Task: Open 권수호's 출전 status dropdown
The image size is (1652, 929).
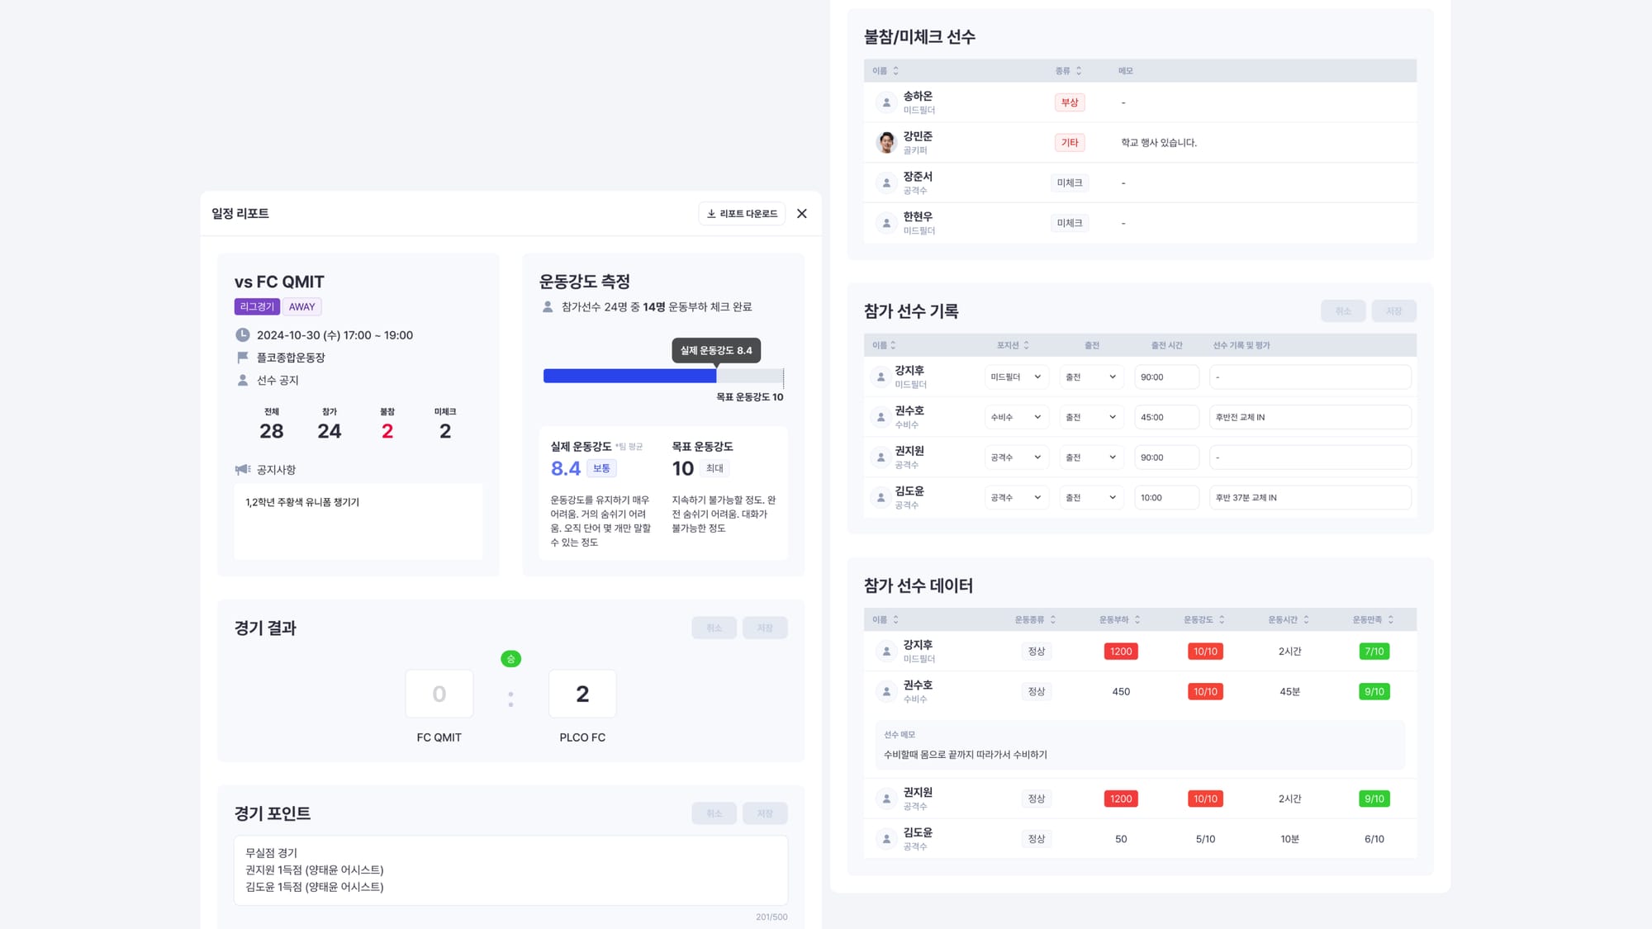Action: [1090, 418]
